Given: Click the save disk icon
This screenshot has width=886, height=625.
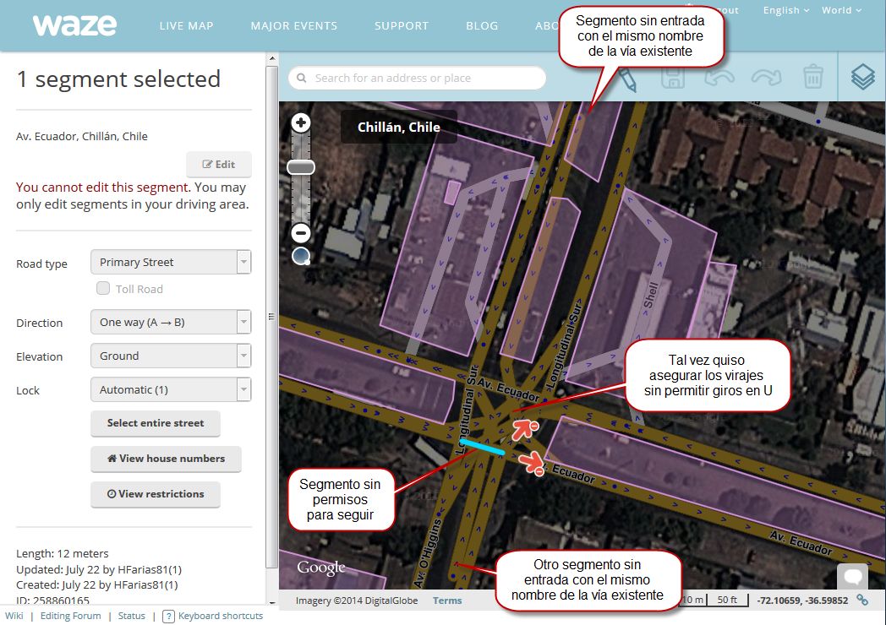Looking at the screenshot, I should pyautogui.click(x=672, y=78).
